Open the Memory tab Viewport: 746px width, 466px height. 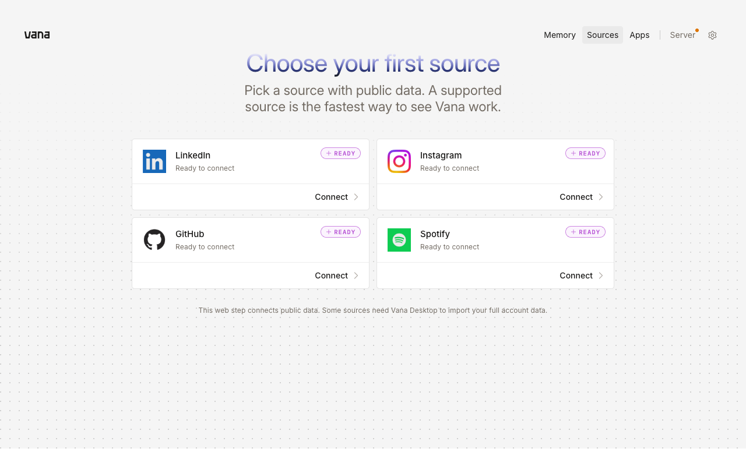[559, 35]
